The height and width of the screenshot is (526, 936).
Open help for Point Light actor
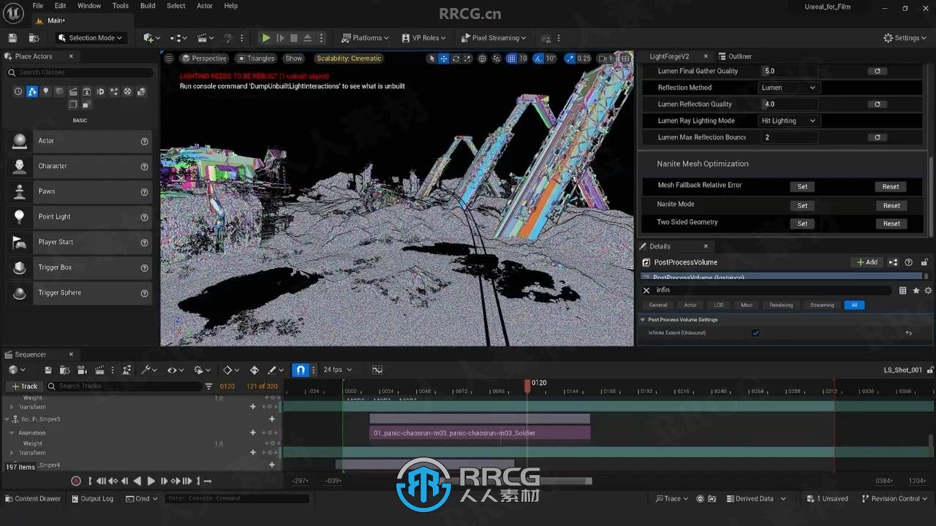coord(145,217)
